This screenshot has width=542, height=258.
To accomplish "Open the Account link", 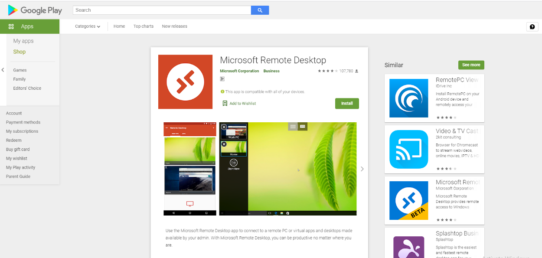I will (14, 114).
